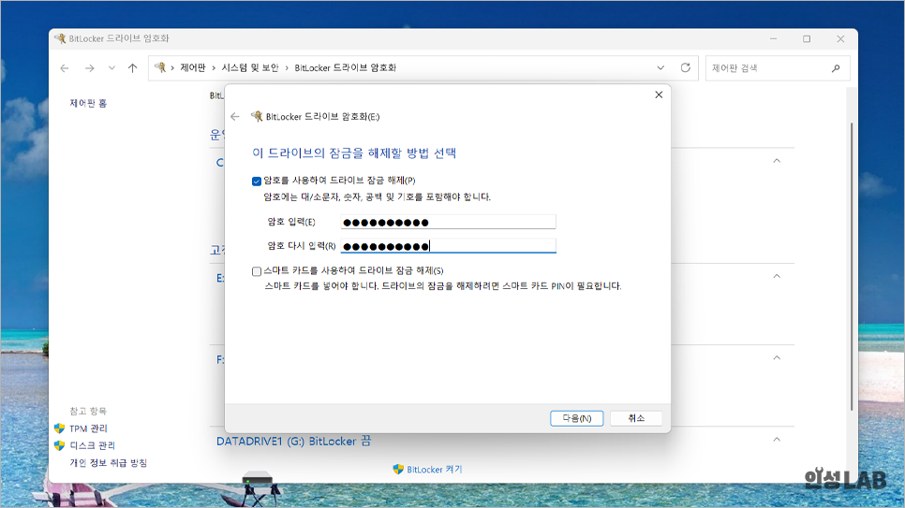Click the shield icon beside 디스크 관리
Image resolution: width=905 pixels, height=508 pixels.
pyautogui.click(x=59, y=445)
